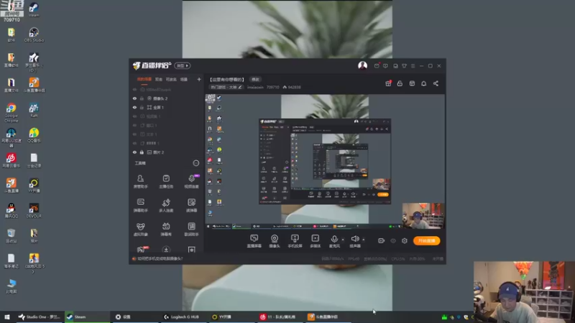Open Studio One on taskbar

(40, 317)
